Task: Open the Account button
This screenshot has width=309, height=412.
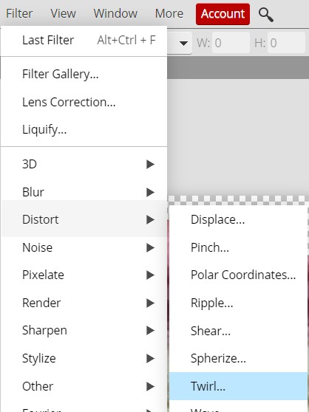Action: 223,14
